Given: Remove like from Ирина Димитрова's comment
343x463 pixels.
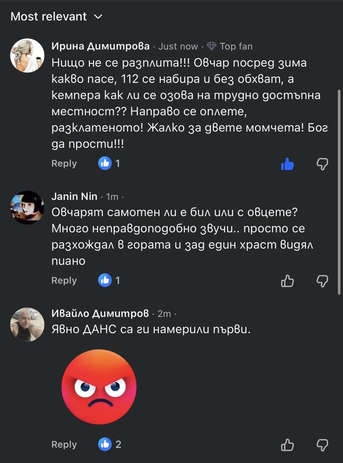Looking at the screenshot, I should pyautogui.click(x=287, y=164).
